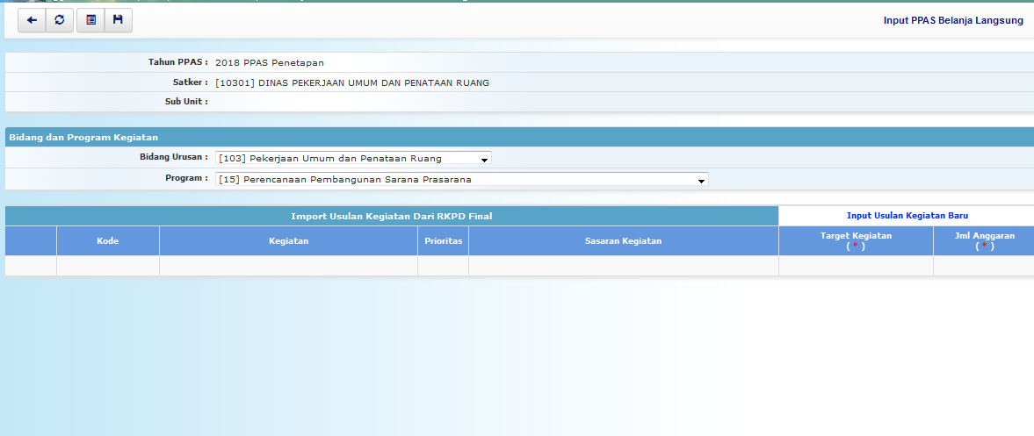Click the Tahun PPAS value 2018 PPAS Penetapan
The width and height of the screenshot is (1034, 436).
click(x=269, y=62)
